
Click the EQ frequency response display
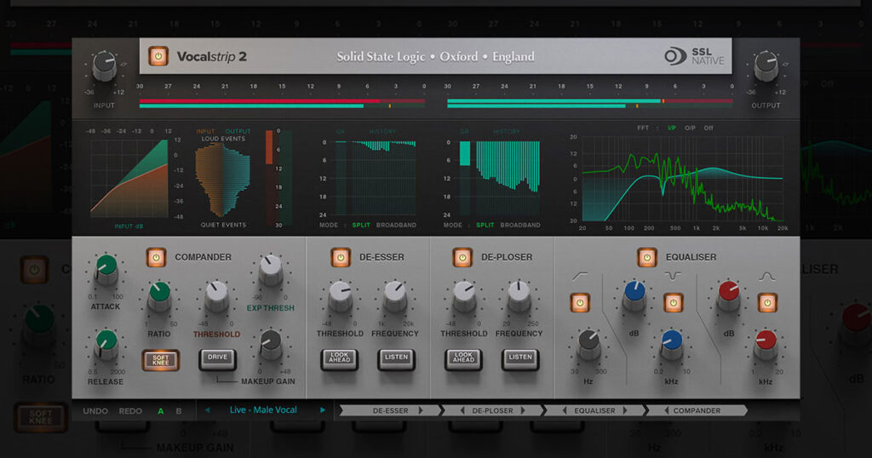point(682,179)
